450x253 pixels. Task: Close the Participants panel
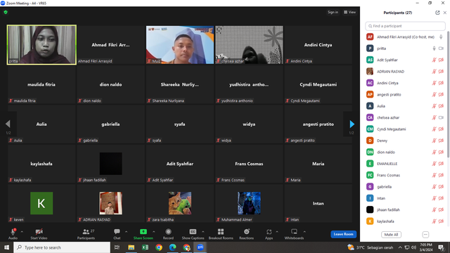click(445, 13)
